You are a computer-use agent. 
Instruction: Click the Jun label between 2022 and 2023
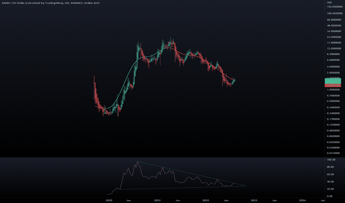point(226,200)
